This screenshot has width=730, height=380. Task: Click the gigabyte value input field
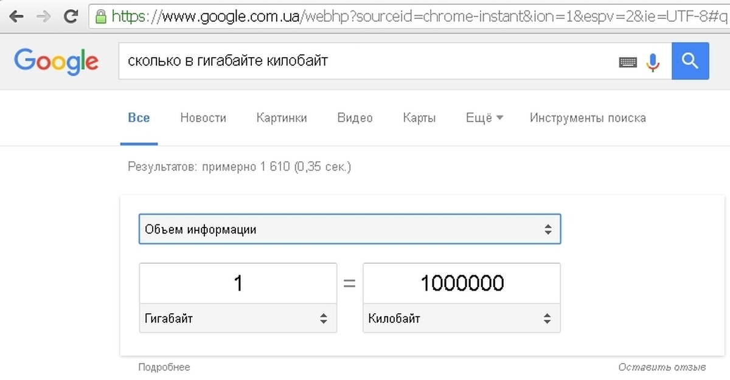tap(238, 283)
